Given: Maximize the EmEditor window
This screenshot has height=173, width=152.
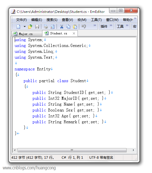Looking at the screenshot, I should point(121,11).
